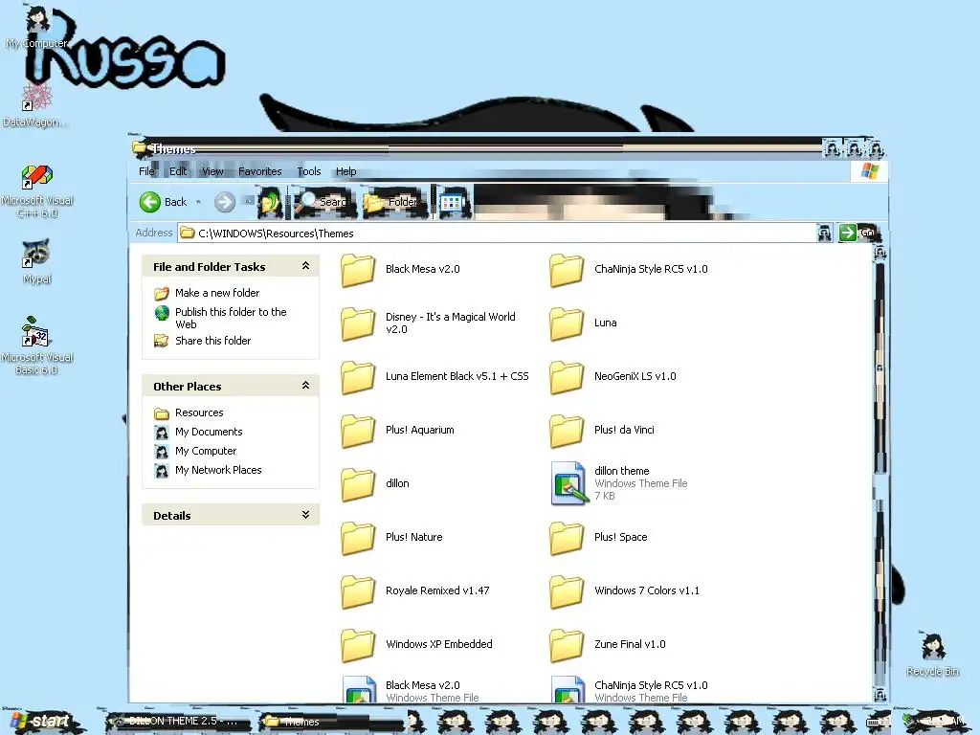Open the Views toolbar icon
The height and width of the screenshot is (735, 980).
[x=453, y=202]
